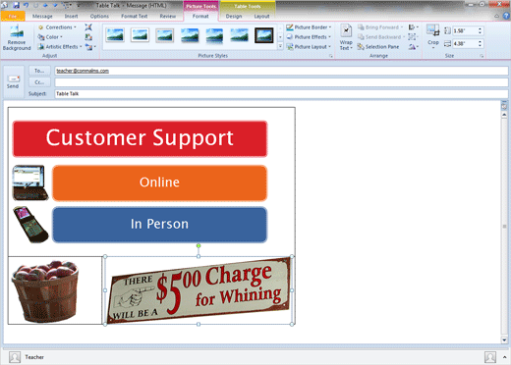Select the In Person blue shape
Image resolution: width=511 pixels, height=365 pixels.
159,225
